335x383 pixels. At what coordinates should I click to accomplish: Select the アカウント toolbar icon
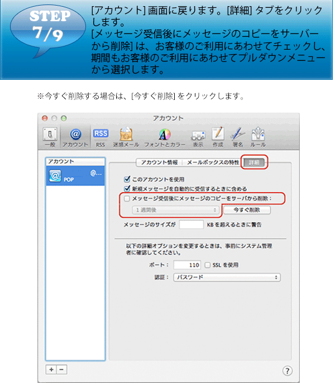pyautogui.click(x=75, y=137)
